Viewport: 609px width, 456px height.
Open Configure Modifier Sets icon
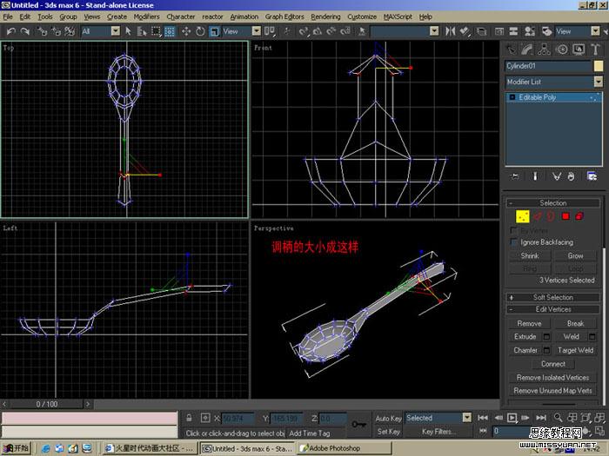(592, 176)
